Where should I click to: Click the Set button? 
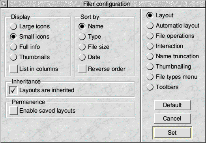click(x=172, y=133)
